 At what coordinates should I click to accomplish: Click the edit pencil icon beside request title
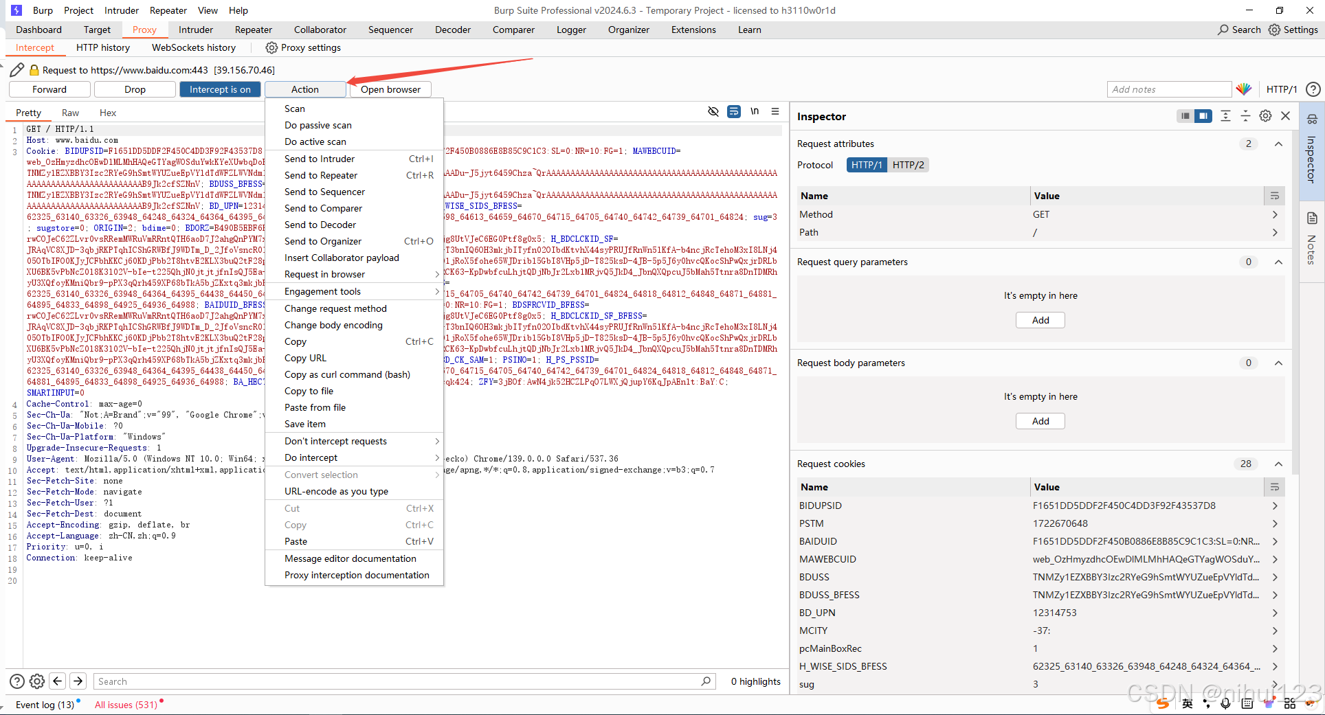(17, 70)
